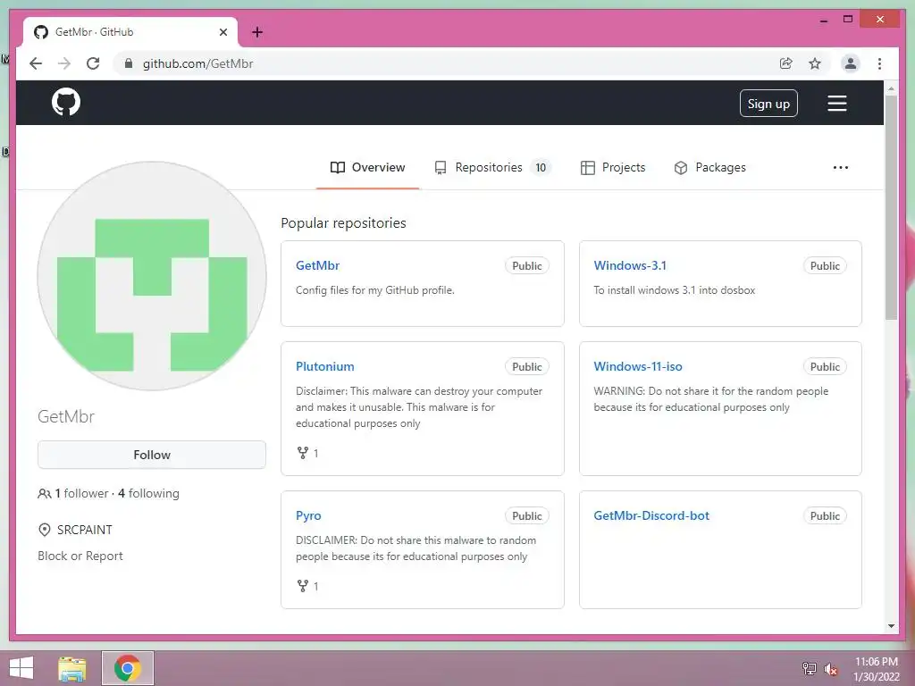The width and height of the screenshot is (915, 686).
Task: Open the Windows-3.1 repository
Action: [630, 265]
